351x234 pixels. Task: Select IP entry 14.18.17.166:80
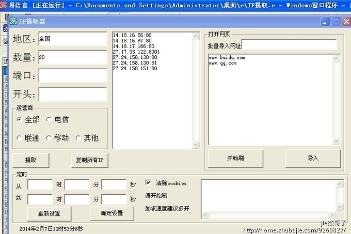tap(134, 46)
